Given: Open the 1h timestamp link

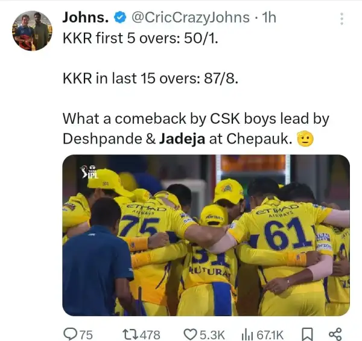Looking at the screenshot, I should tap(269, 18).
